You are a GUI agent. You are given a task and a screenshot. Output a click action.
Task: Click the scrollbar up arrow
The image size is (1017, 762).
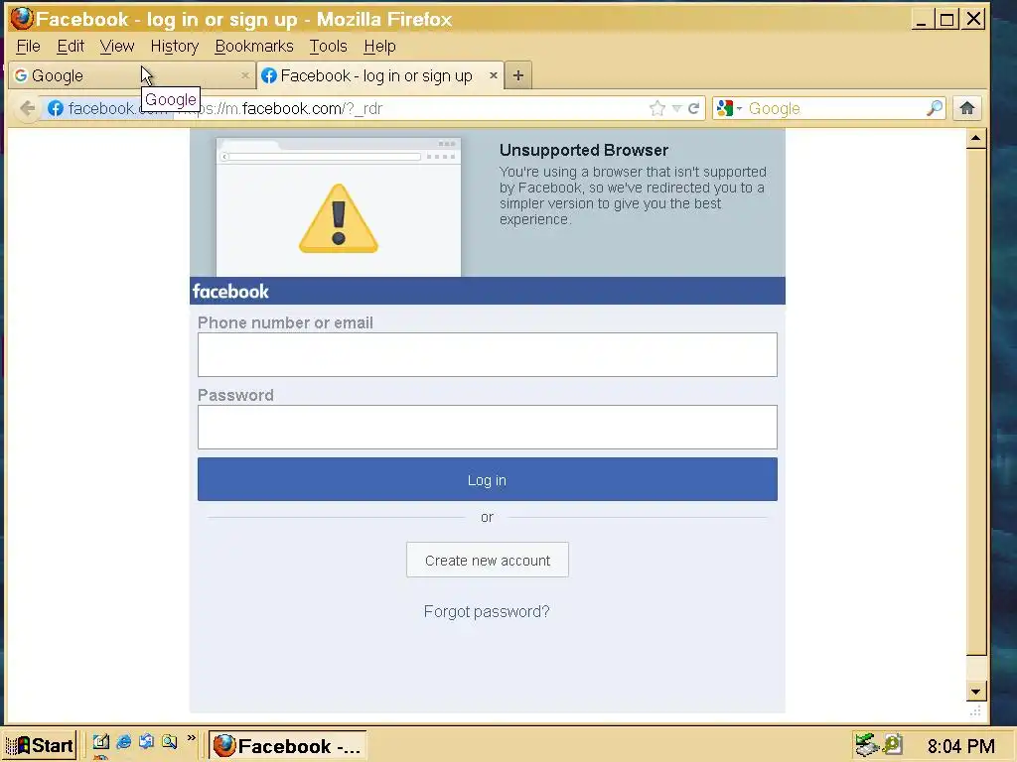point(975,138)
